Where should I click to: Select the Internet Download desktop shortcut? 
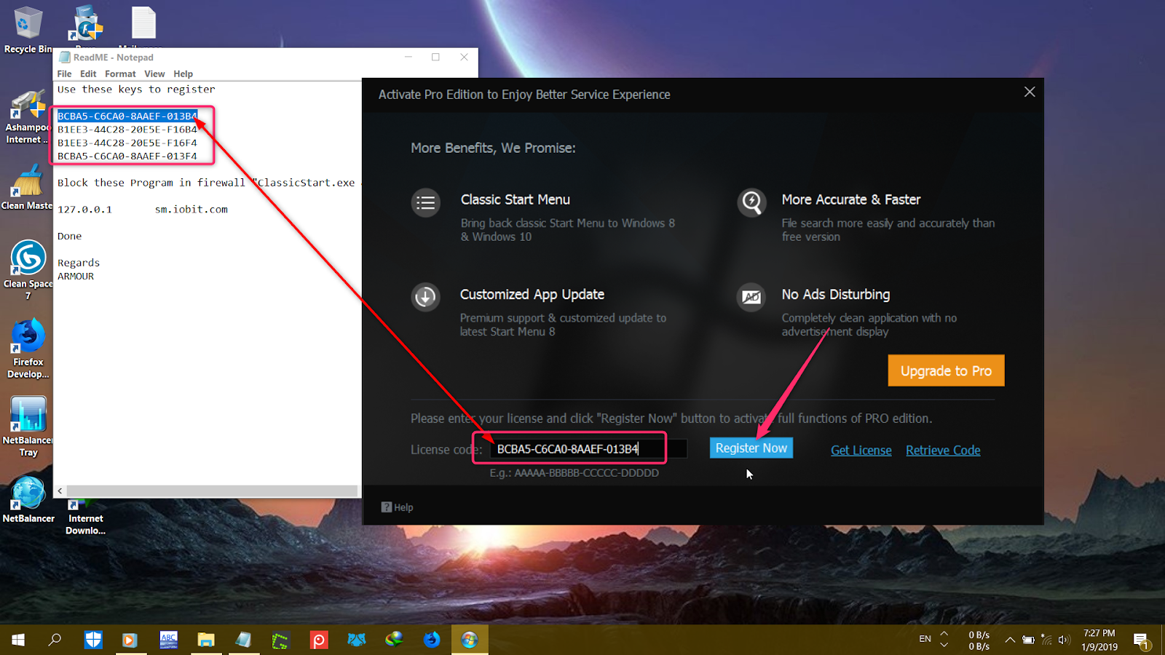[85, 517]
